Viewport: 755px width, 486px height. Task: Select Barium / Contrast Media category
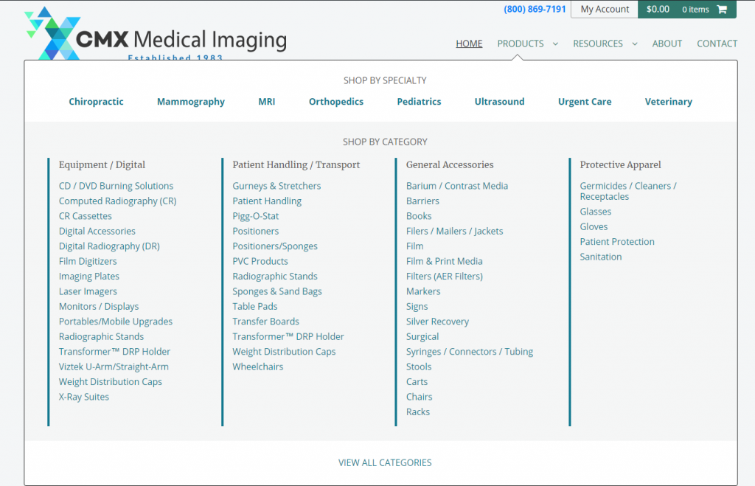[x=457, y=186]
